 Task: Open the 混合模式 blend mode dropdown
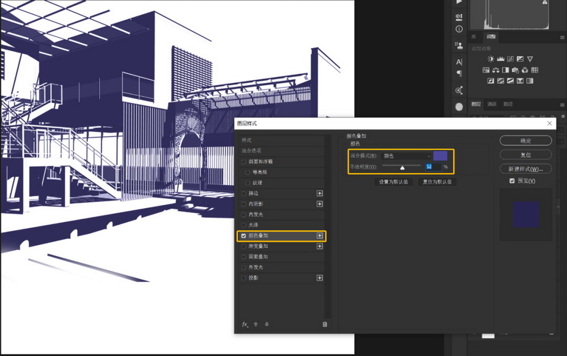pos(406,156)
